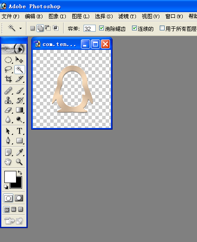Open the 窗口(W) menu

(x=174, y=16)
